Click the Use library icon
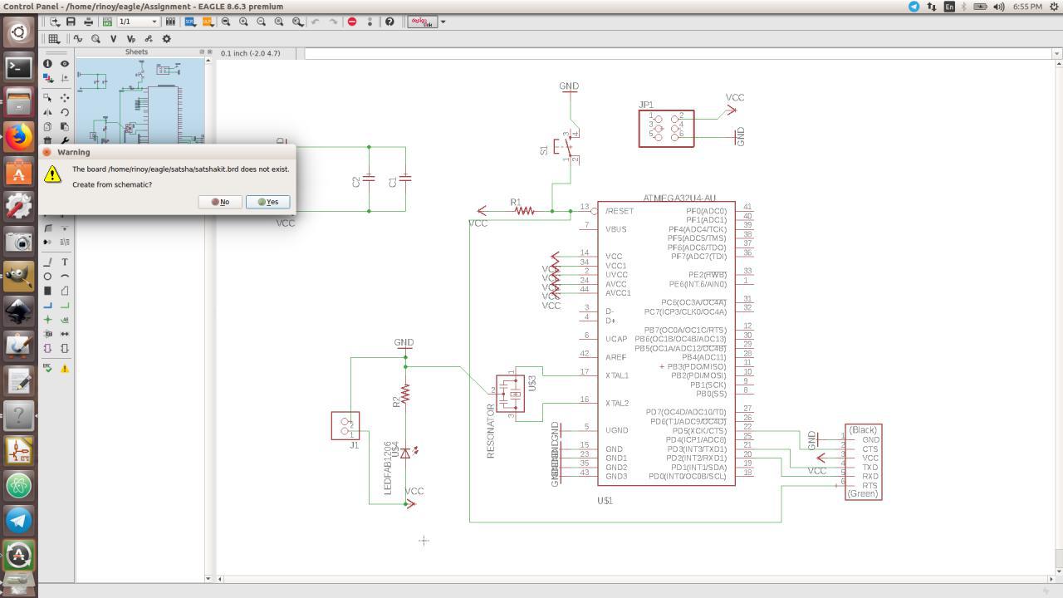This screenshot has width=1063, height=598. tap(171, 22)
